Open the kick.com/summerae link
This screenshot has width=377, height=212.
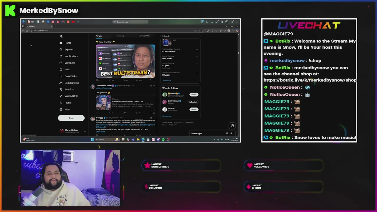coord(104,88)
